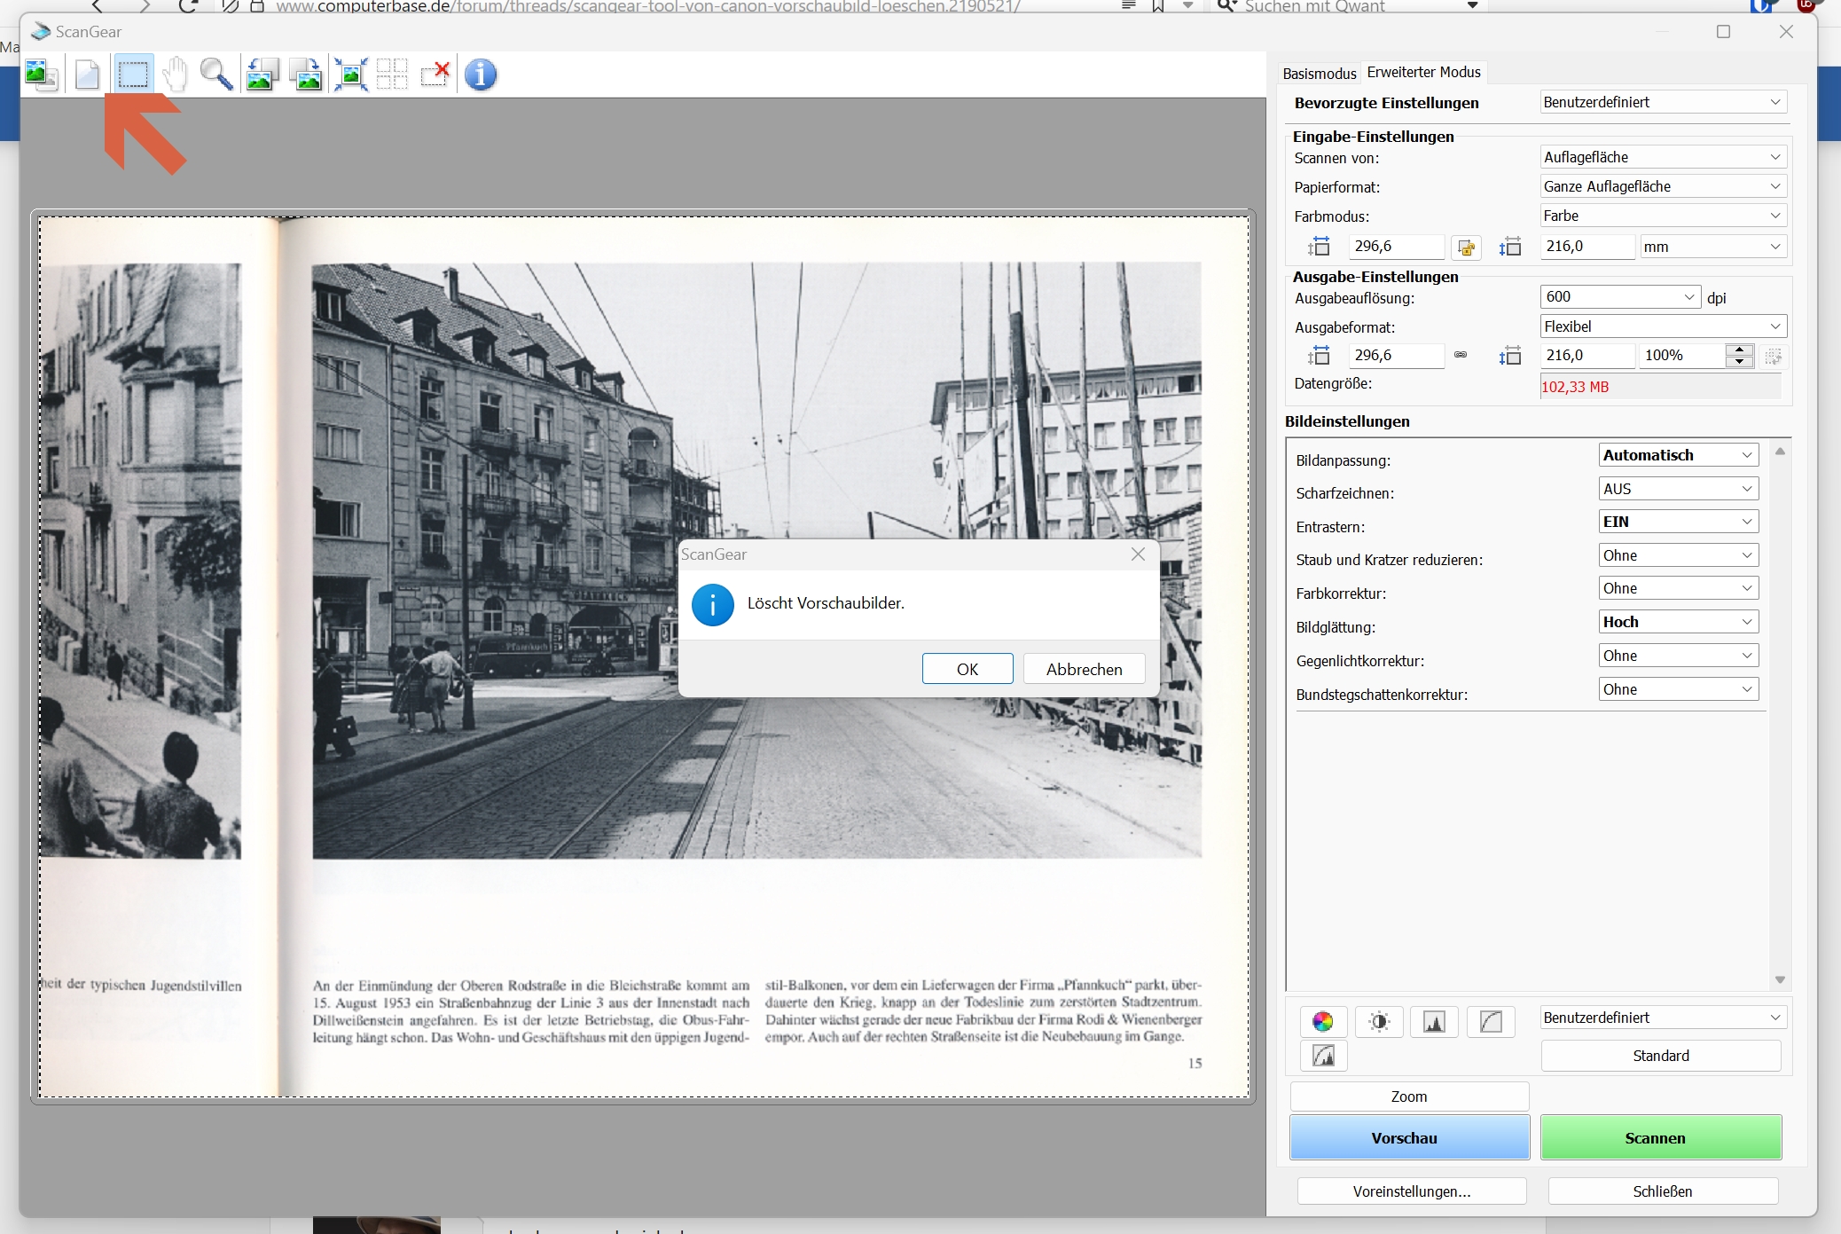This screenshot has height=1234, width=1841.
Task: Rotate image left with toolbar icon
Action: pyautogui.click(x=262, y=75)
